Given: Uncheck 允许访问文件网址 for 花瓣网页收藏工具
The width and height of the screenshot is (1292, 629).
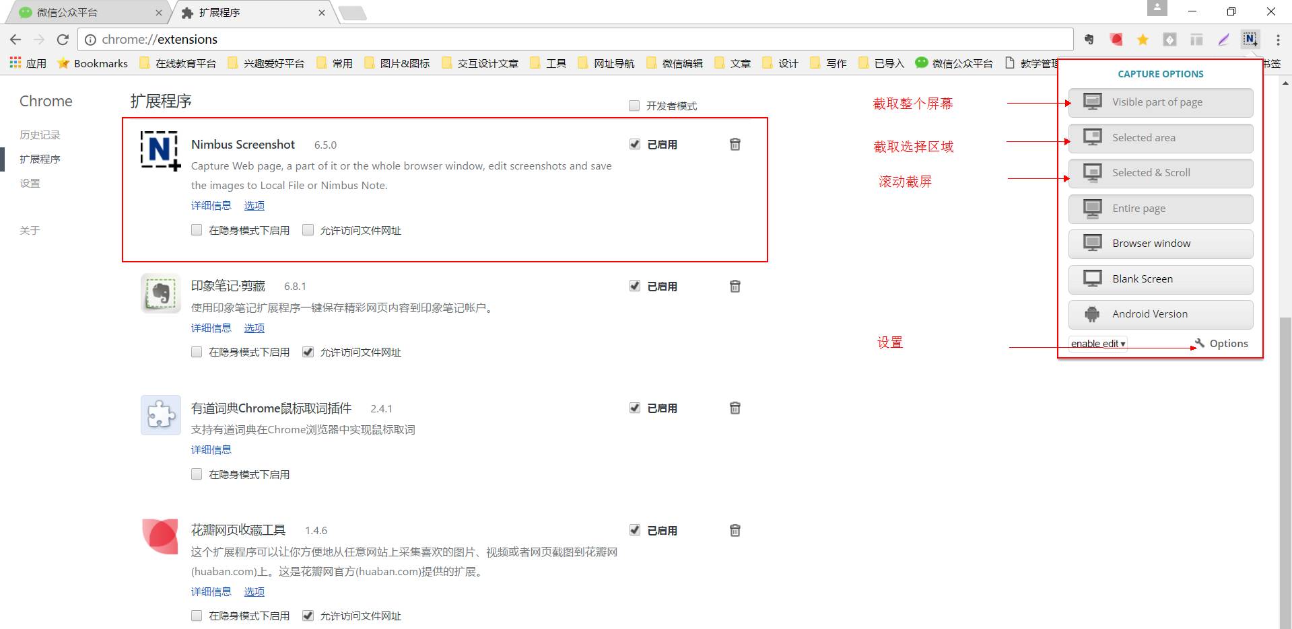Looking at the screenshot, I should click(x=308, y=616).
